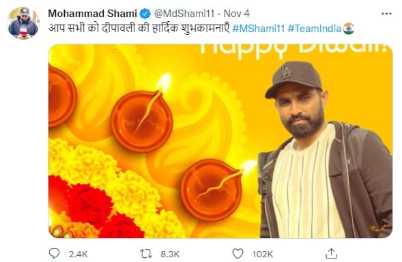The width and height of the screenshot is (402, 262).
Task: Click the blue verified badge
Action: [145, 14]
